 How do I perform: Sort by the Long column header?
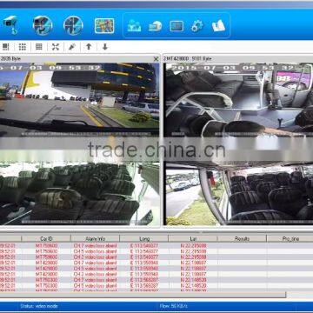[144, 239]
